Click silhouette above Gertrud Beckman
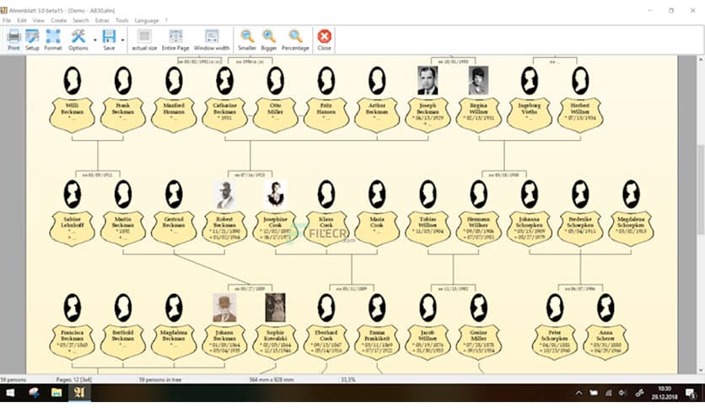705x408 pixels. (174, 195)
